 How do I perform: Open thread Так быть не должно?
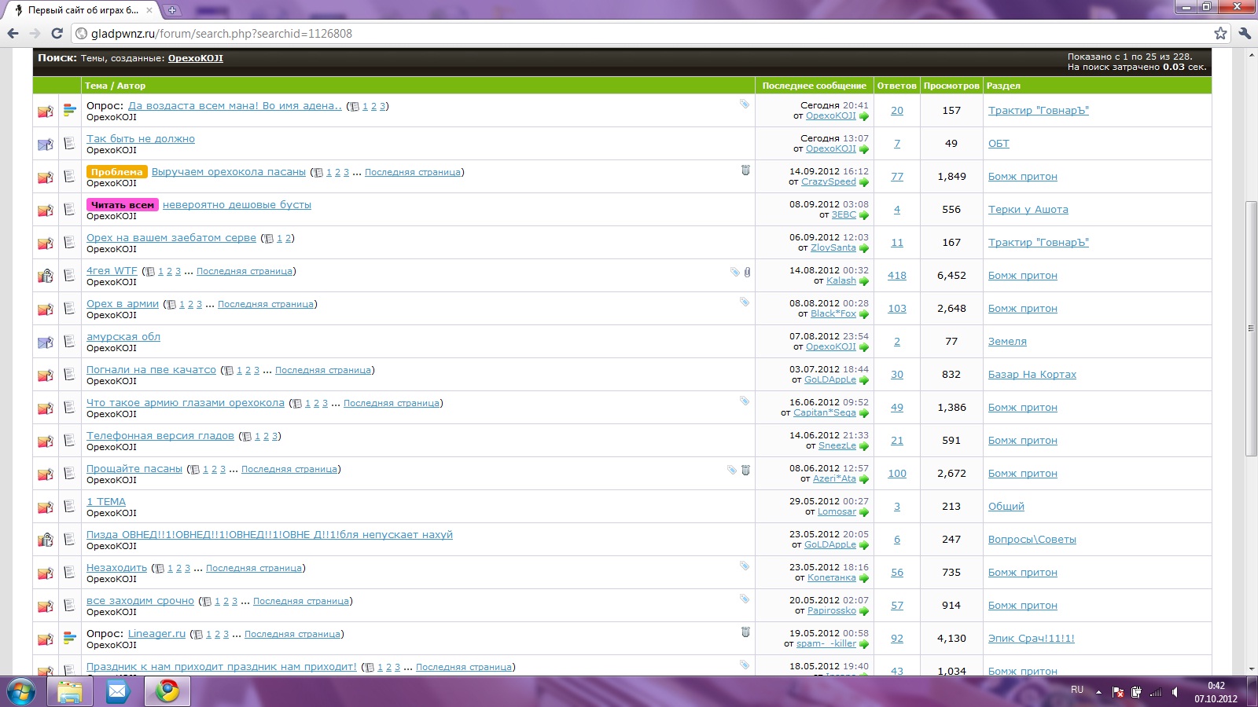coord(141,139)
